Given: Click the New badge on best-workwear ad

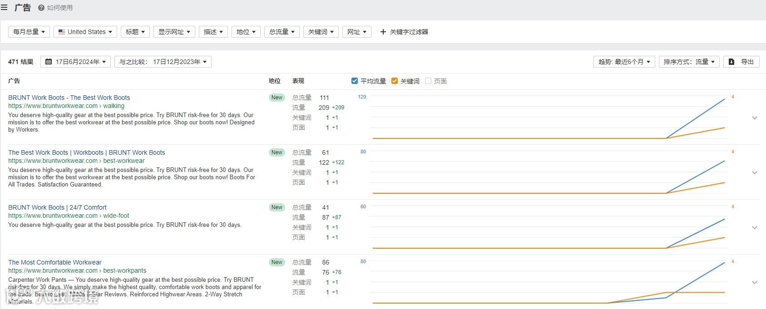Looking at the screenshot, I should pyautogui.click(x=277, y=152).
